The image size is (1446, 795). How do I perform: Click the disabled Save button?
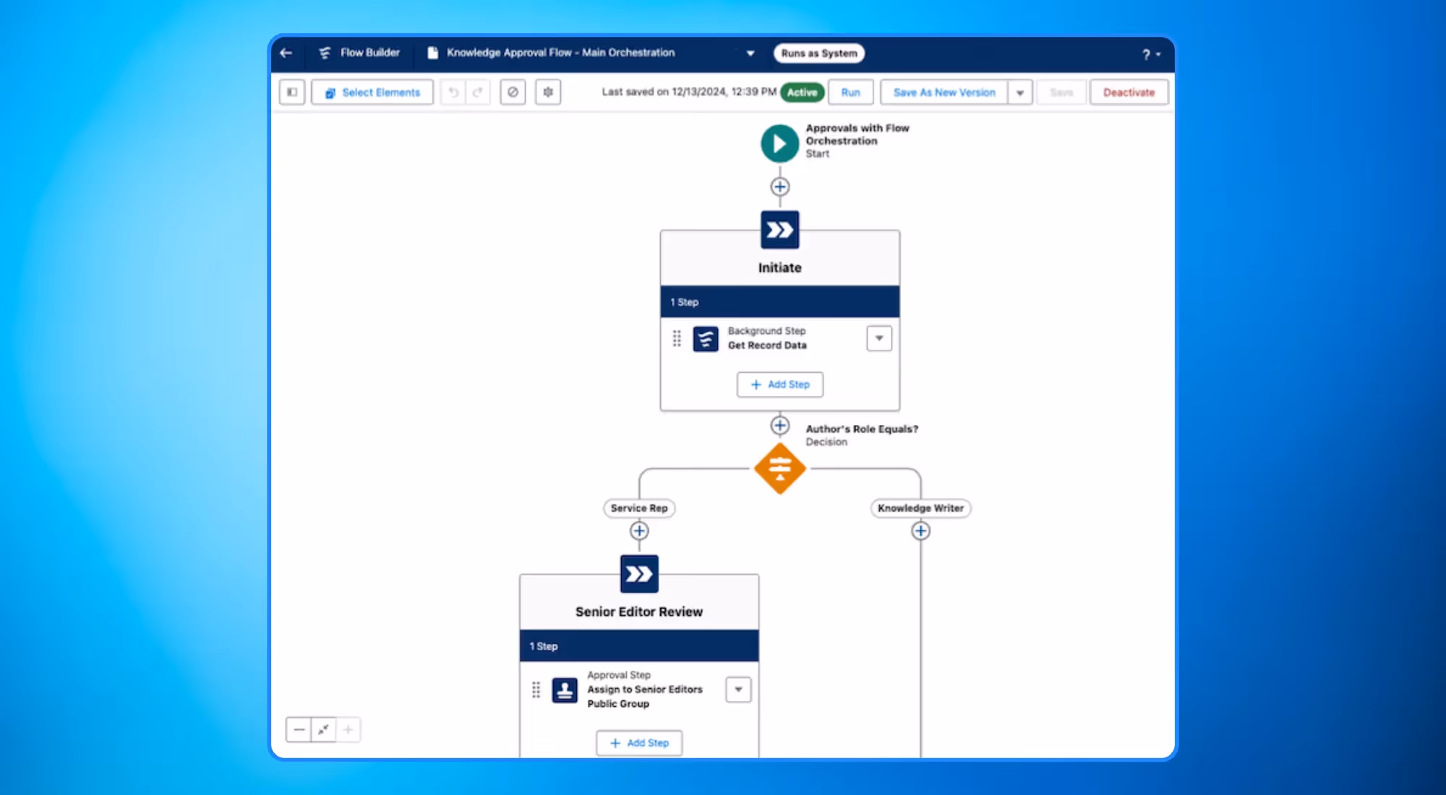click(x=1061, y=93)
